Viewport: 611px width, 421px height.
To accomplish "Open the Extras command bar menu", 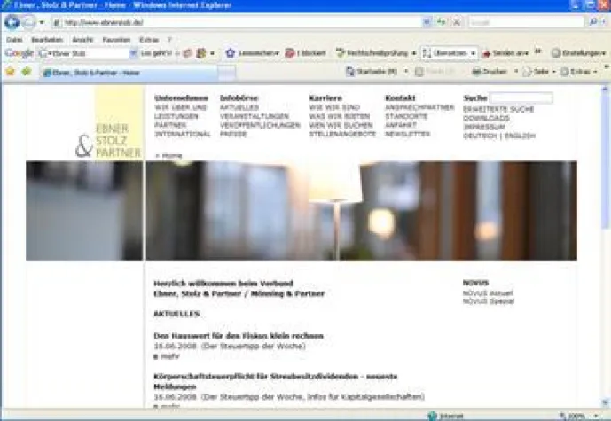I will pos(579,72).
